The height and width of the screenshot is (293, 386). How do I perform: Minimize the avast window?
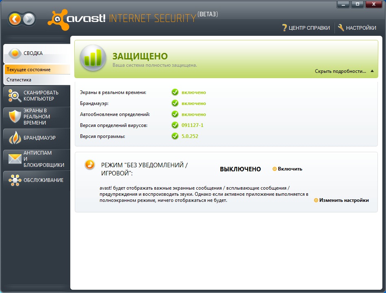pos(343,4)
